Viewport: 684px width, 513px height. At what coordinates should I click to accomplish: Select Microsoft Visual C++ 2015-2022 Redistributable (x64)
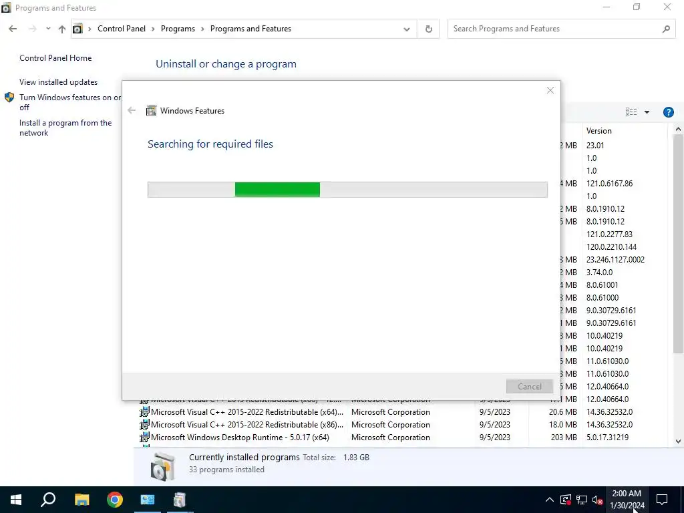247,411
